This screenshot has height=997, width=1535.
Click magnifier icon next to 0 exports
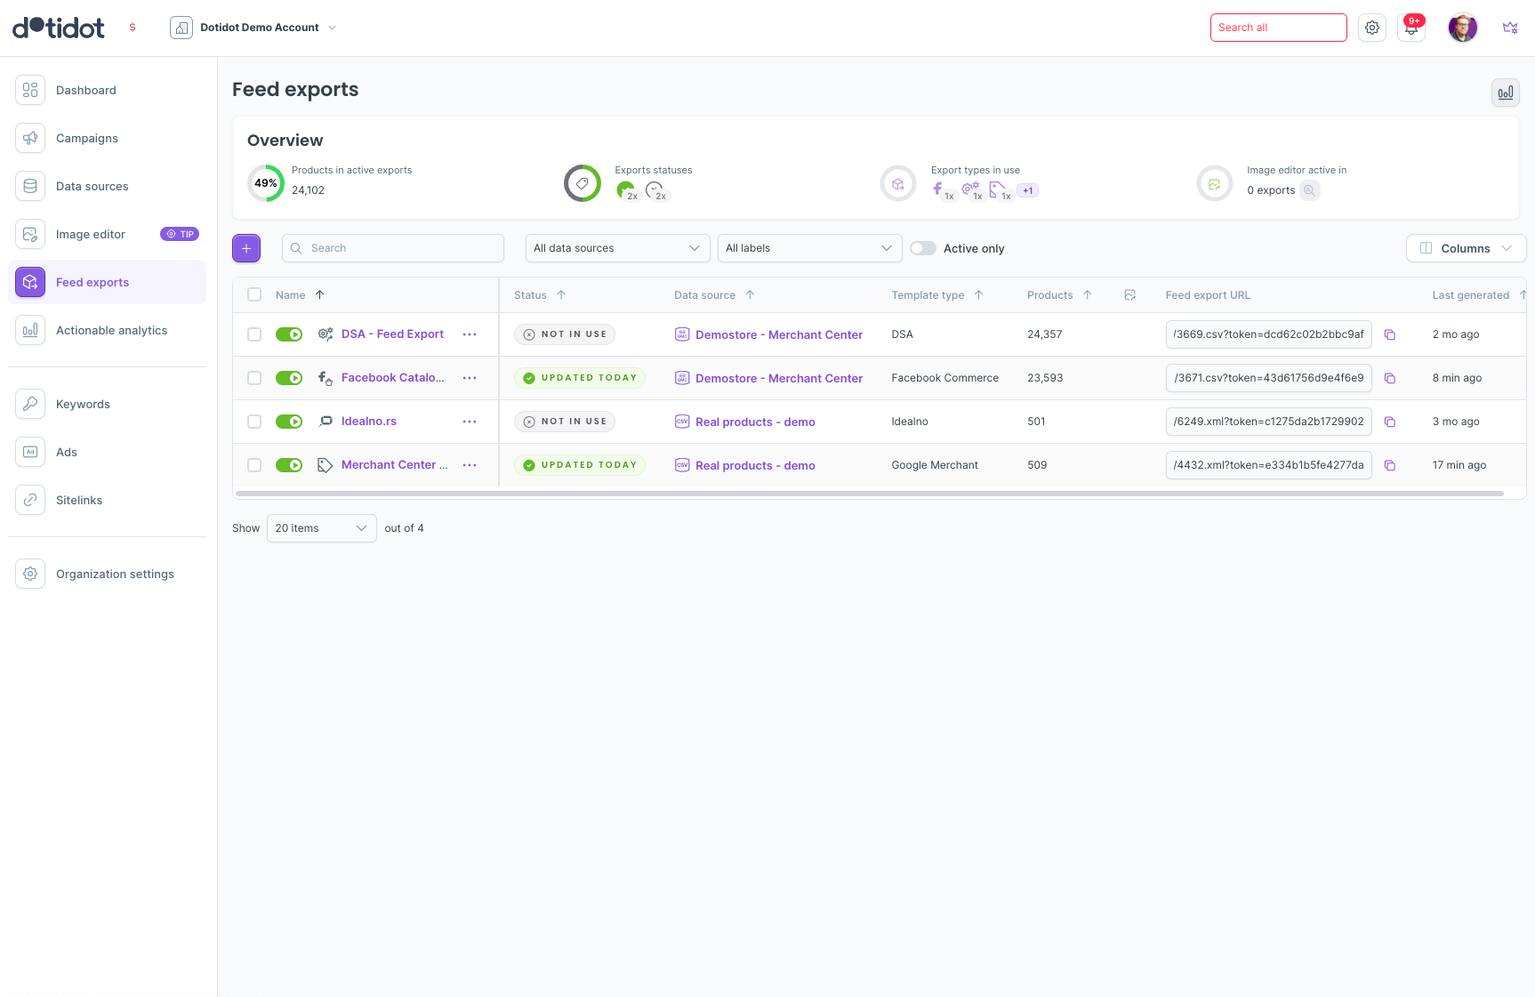1309,190
